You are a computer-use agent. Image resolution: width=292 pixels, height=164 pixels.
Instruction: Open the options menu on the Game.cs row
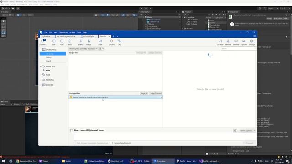(161, 97)
